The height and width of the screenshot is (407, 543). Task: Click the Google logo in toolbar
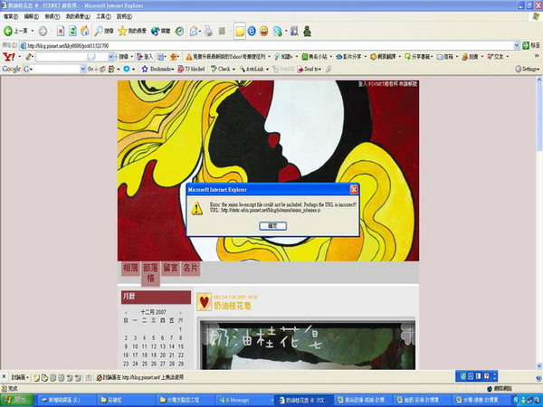[x=12, y=69]
